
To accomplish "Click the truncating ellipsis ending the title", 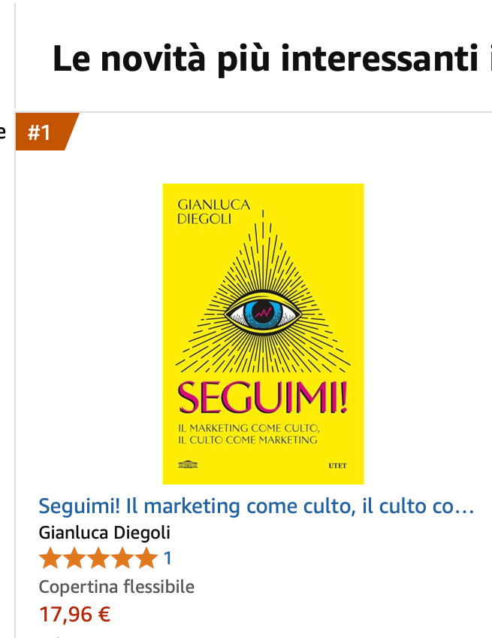I will 464,507.
